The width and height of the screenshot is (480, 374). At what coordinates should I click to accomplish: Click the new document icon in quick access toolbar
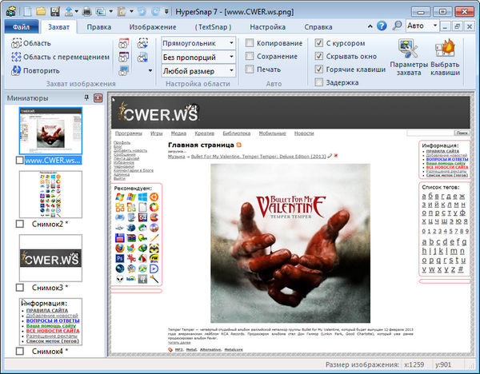coord(26,11)
